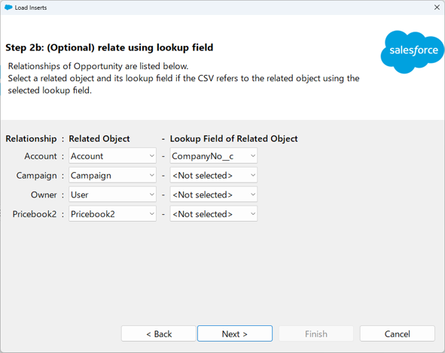This screenshot has width=445, height=353.
Task: Proceed with the Next button
Action: click(x=235, y=333)
